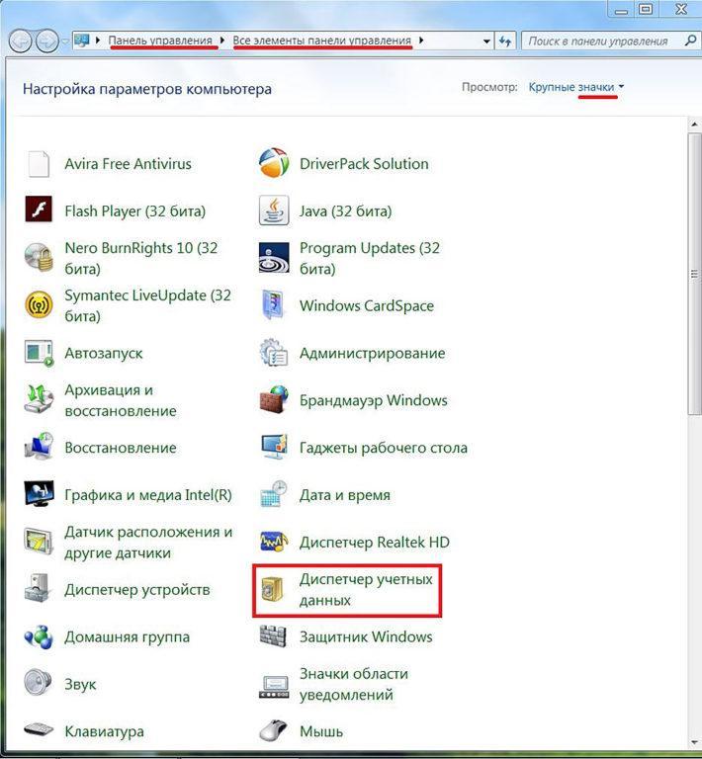Click the scrollbar down arrow
The image size is (702, 759).
point(695,742)
